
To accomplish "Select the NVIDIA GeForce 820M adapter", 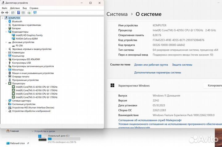I will pos(27,39).
